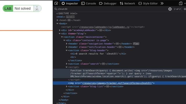Click the LAB green label

tap(8, 8)
